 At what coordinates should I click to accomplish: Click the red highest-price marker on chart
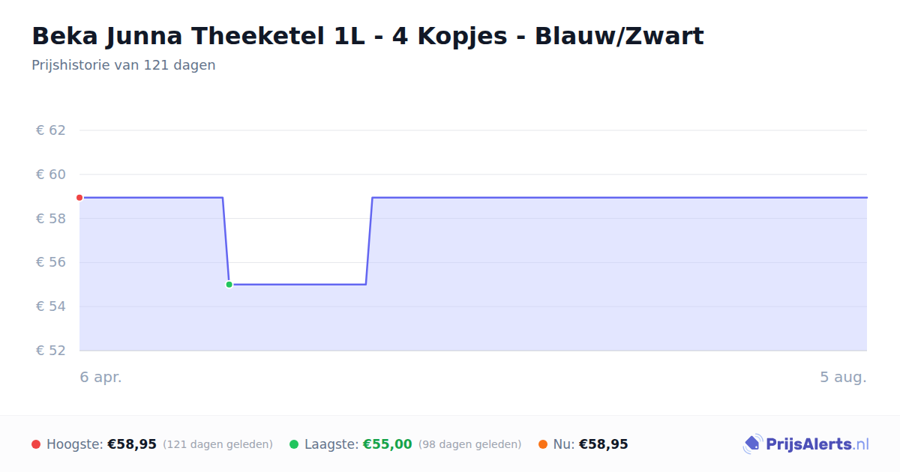(79, 198)
